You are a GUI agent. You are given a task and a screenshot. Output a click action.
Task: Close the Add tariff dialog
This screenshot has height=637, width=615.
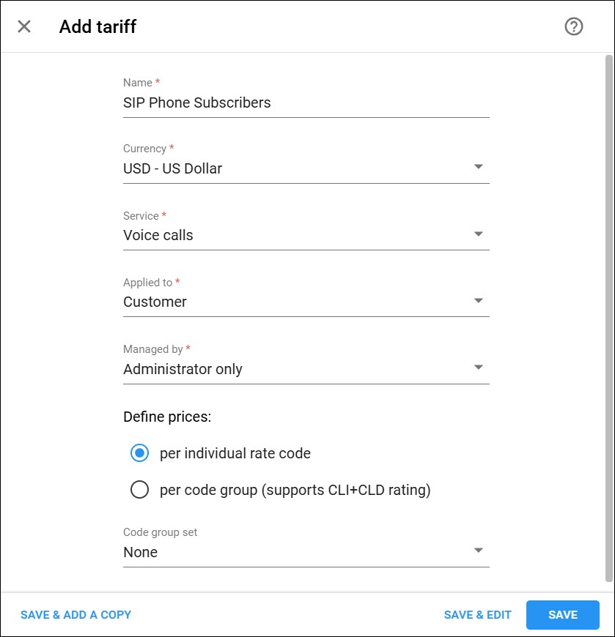point(24,27)
